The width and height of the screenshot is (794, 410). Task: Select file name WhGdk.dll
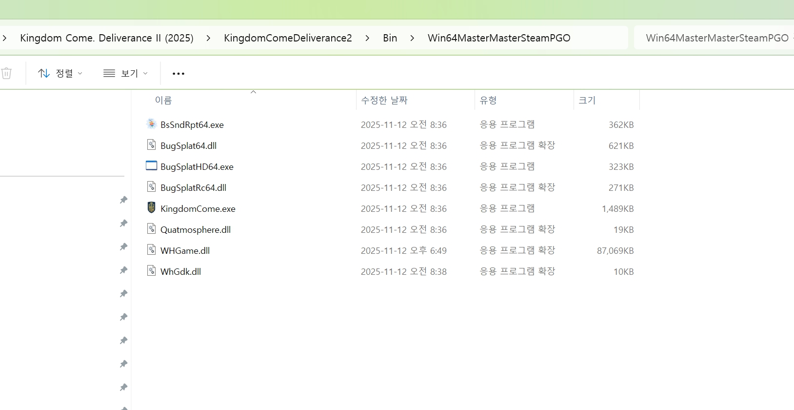180,271
